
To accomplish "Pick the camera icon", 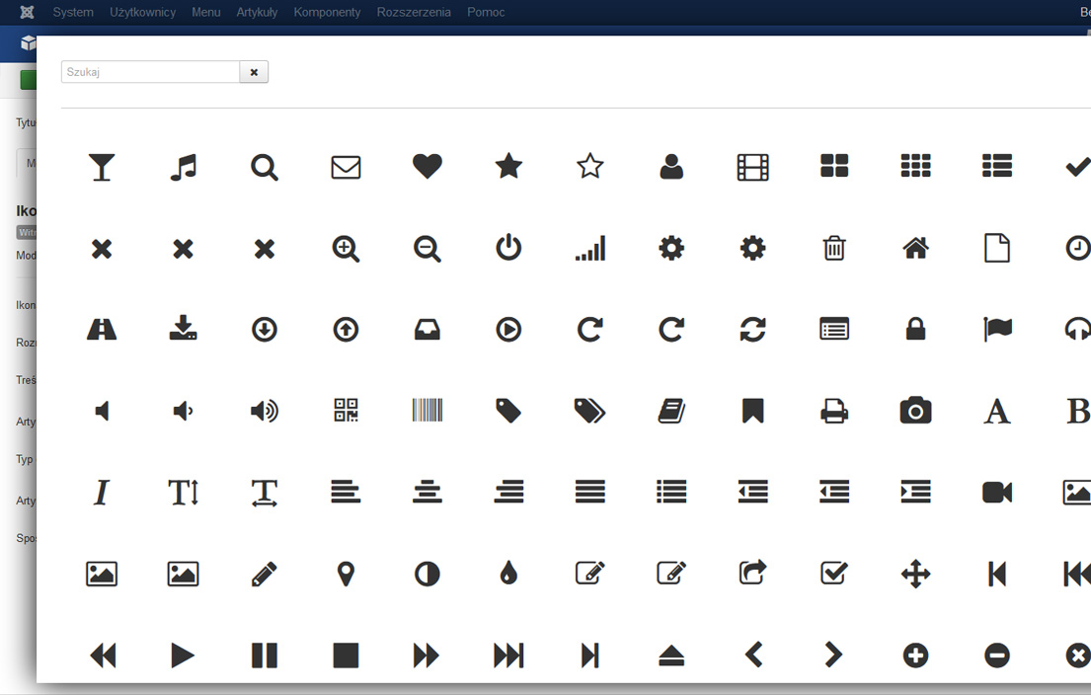I will (x=916, y=411).
